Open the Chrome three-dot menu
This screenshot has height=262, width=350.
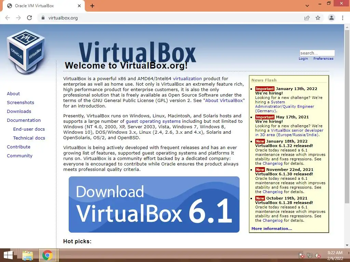click(x=342, y=18)
